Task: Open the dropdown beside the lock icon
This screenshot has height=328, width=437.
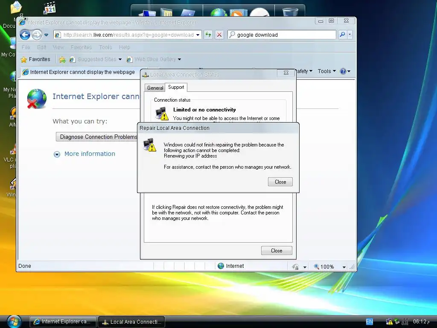Action: click(305, 267)
